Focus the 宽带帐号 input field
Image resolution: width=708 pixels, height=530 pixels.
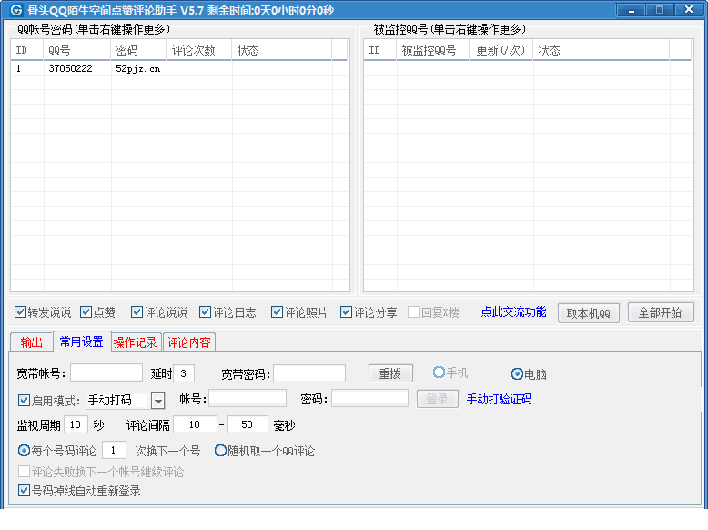coord(106,373)
